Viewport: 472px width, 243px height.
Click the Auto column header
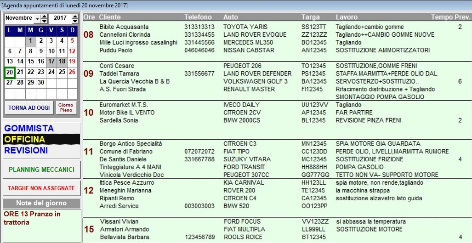[x=231, y=17]
